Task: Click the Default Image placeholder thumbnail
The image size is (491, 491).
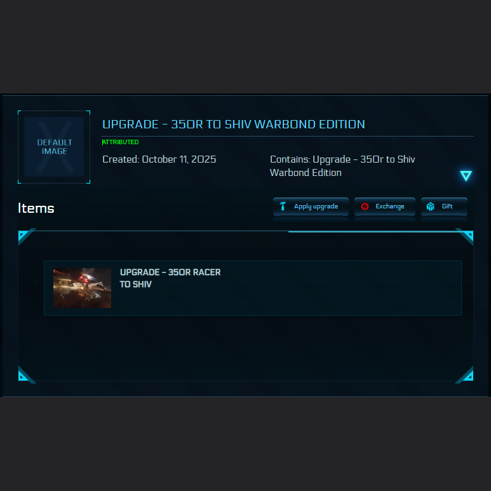Action: pos(54,147)
